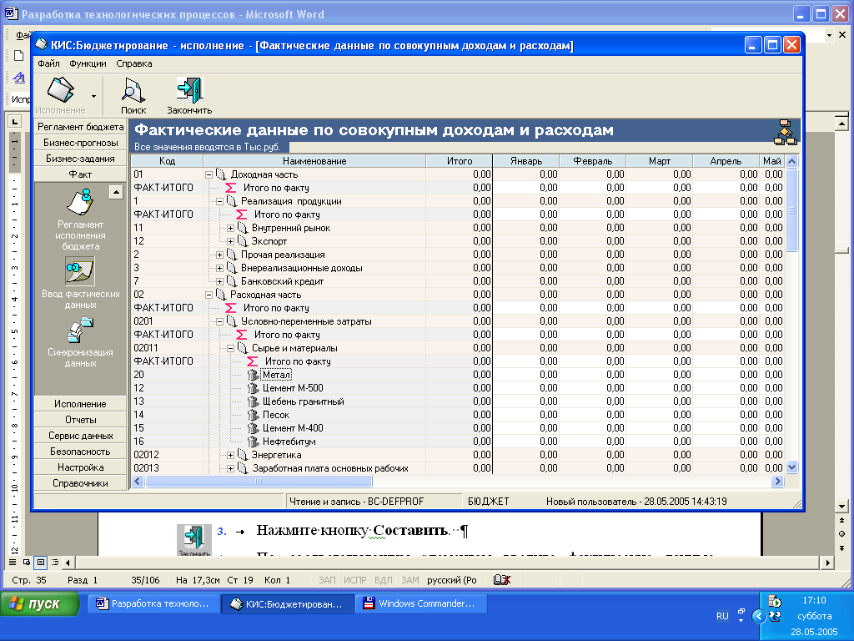Open Регламент исполнения бюджета sidebar icon
The image size is (854, 641).
click(x=80, y=202)
